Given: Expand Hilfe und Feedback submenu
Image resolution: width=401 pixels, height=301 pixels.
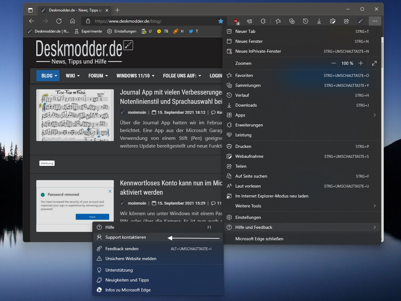Looking at the screenshot, I should [x=302, y=227].
